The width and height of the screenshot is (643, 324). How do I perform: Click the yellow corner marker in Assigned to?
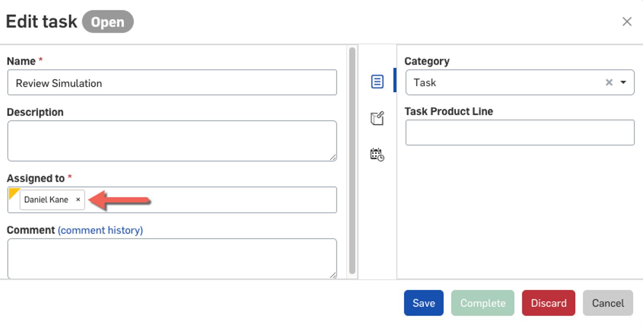[13, 193]
